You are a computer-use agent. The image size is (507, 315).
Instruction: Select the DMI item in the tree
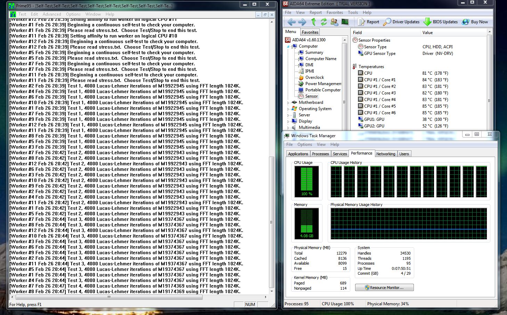pos(306,65)
